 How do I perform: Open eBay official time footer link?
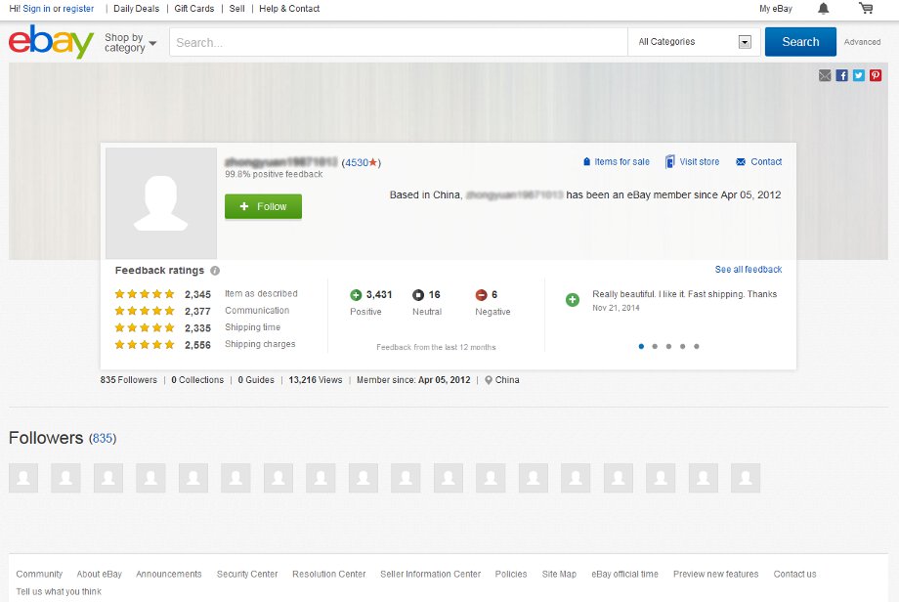[x=625, y=574]
